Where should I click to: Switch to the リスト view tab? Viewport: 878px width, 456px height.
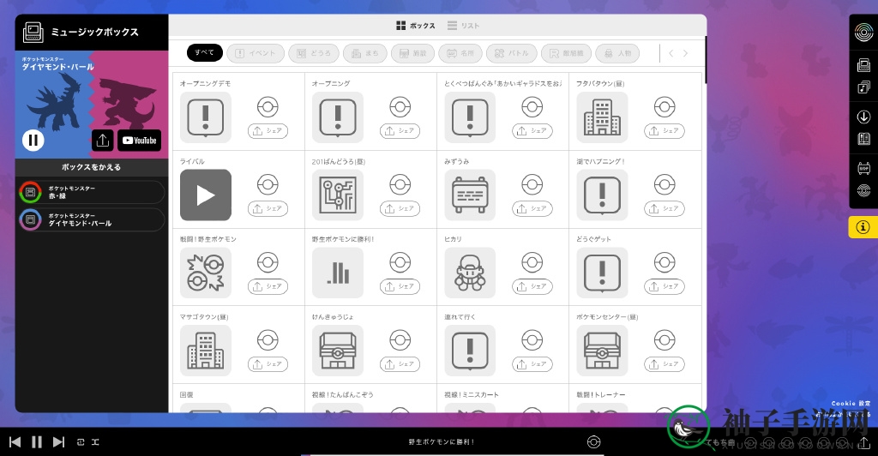(x=464, y=26)
